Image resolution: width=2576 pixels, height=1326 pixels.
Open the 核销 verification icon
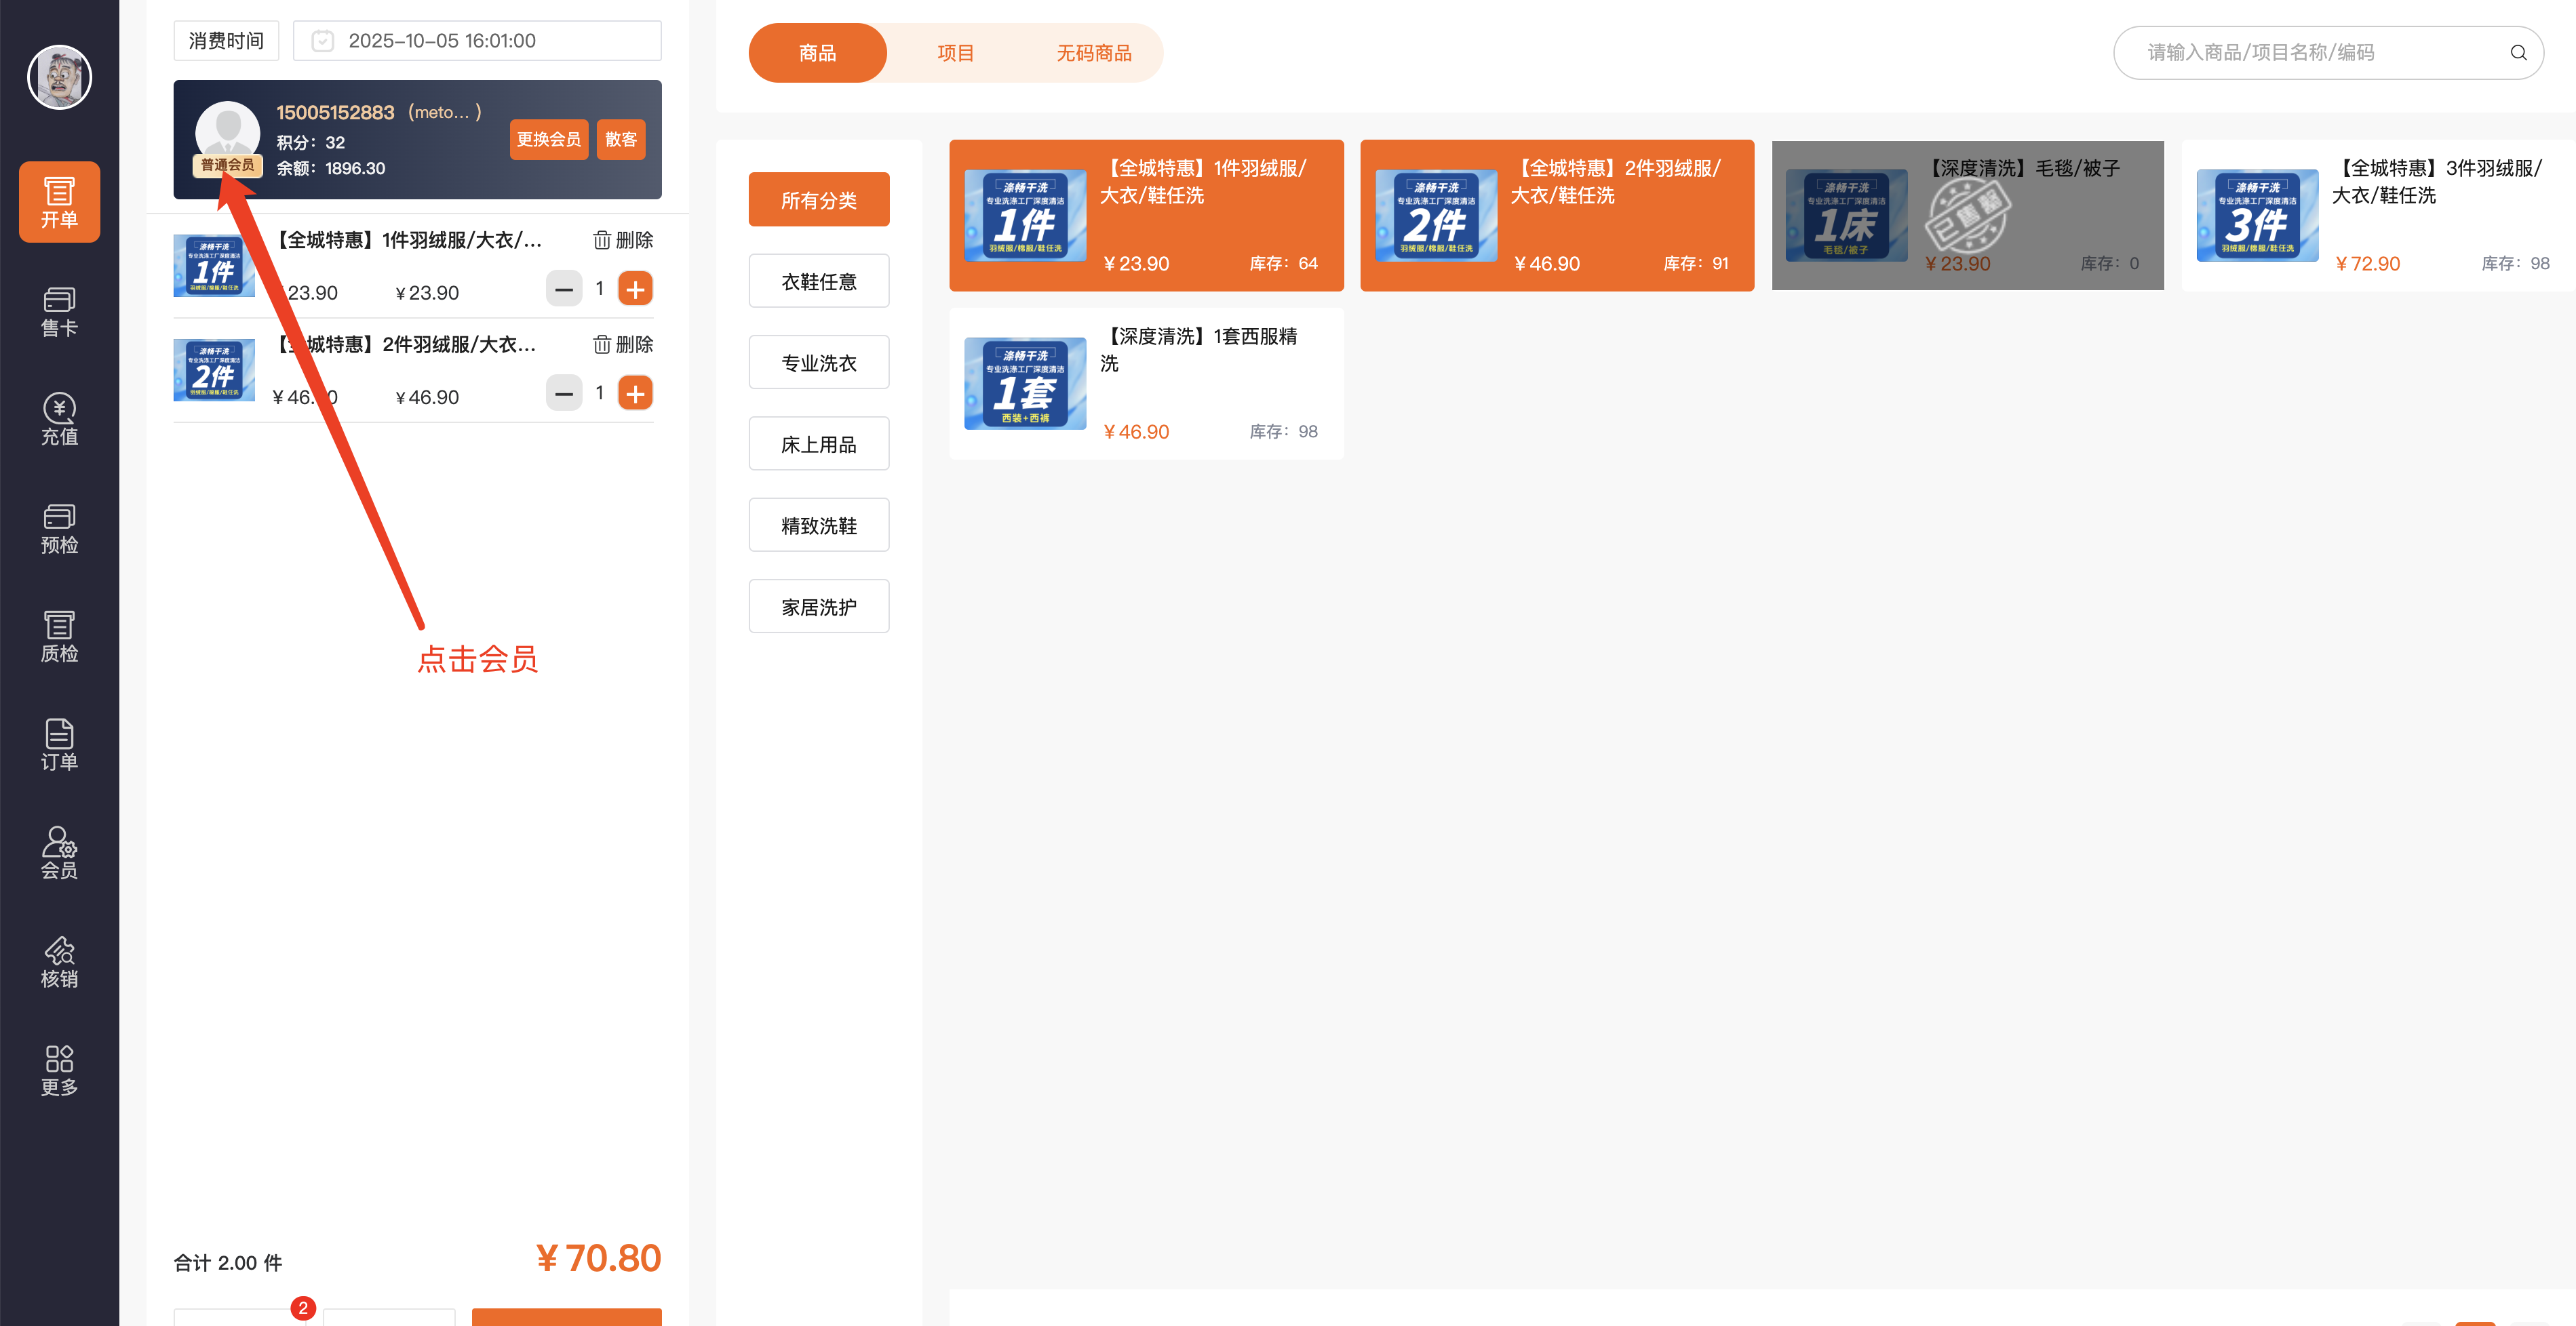[59, 961]
